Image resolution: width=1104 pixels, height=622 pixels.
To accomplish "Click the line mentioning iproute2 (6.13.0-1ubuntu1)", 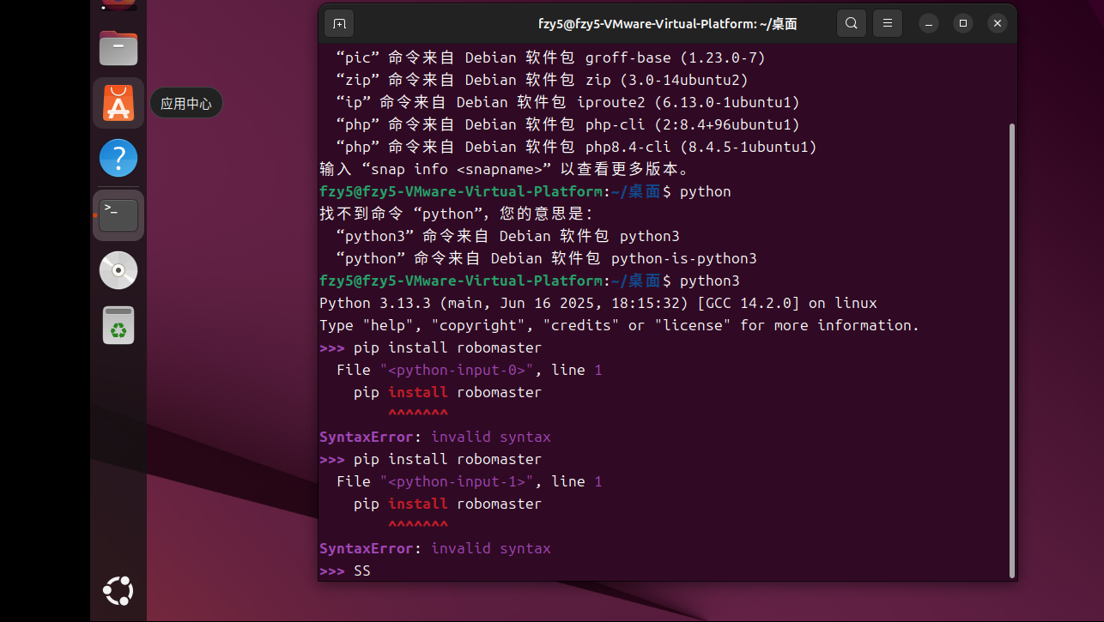I will [x=567, y=103].
